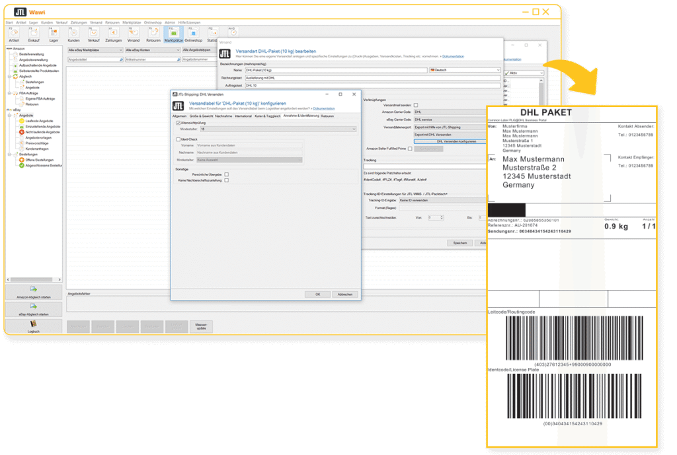Click the OK button in DHL dialog
This screenshot has height=455, width=677.
pos(317,294)
